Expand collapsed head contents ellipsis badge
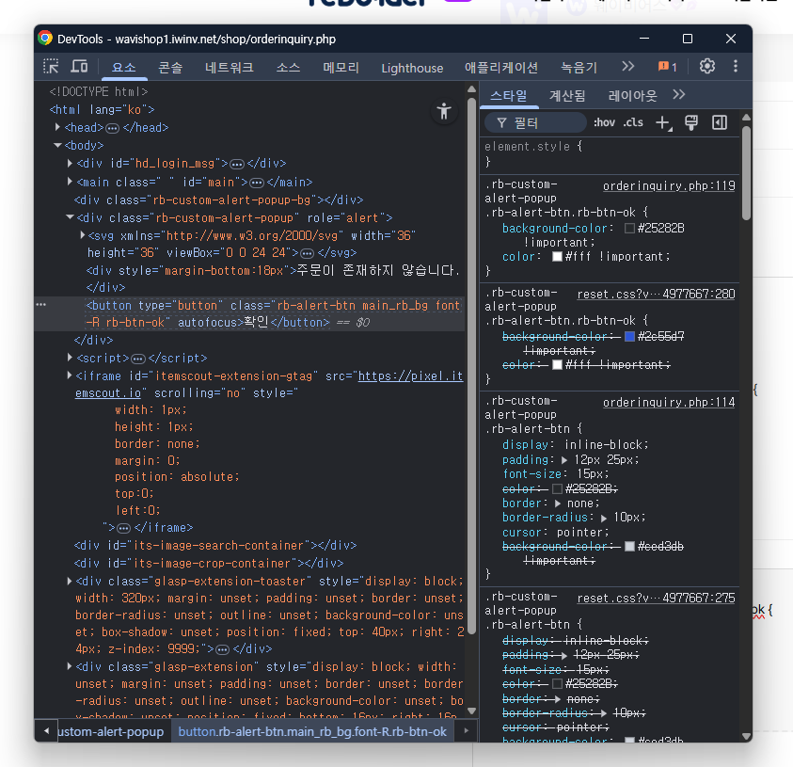 112,128
